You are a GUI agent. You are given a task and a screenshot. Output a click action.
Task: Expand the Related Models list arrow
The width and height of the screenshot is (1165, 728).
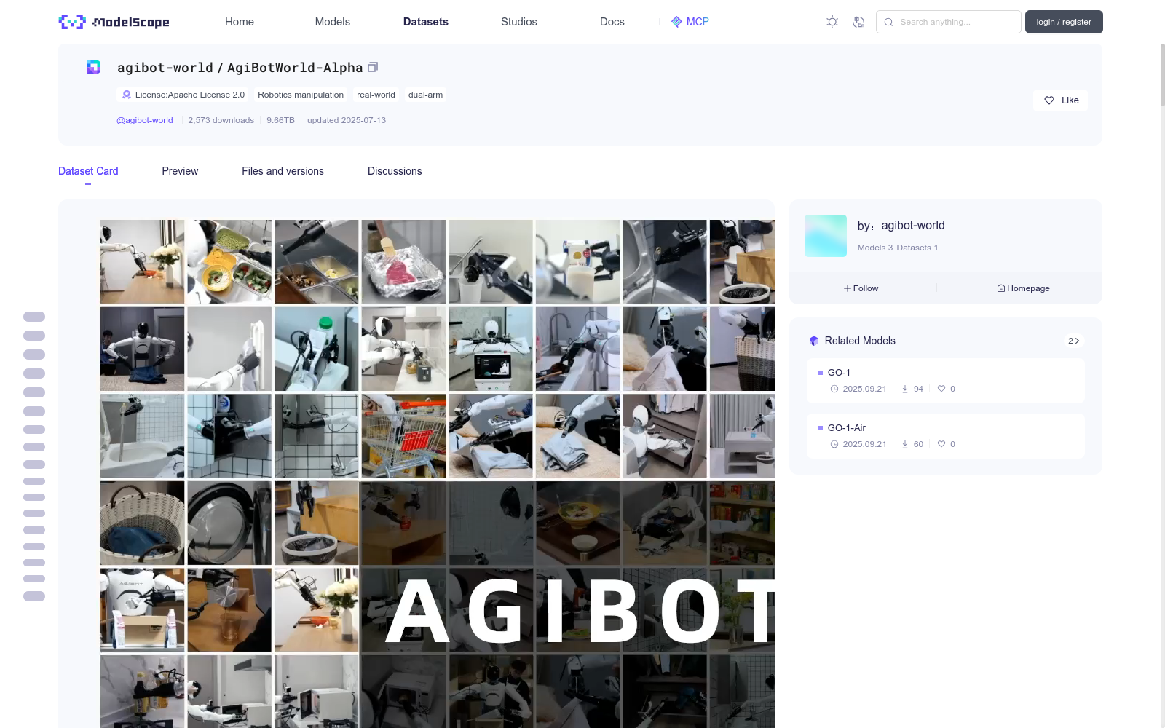1073,341
